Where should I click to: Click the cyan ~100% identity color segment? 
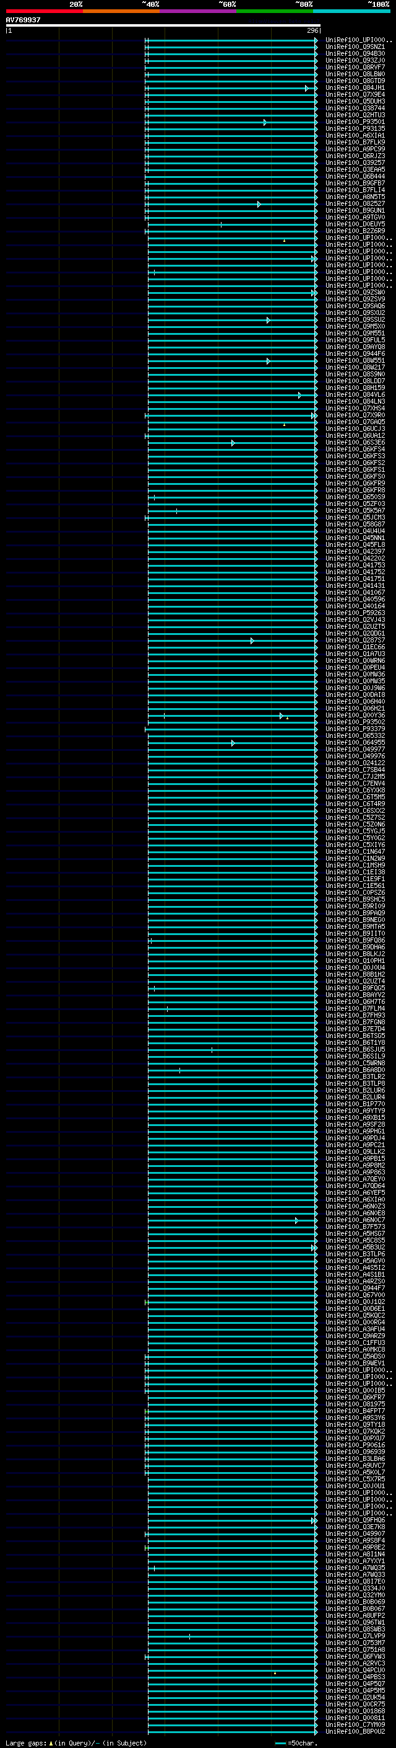[351, 11]
